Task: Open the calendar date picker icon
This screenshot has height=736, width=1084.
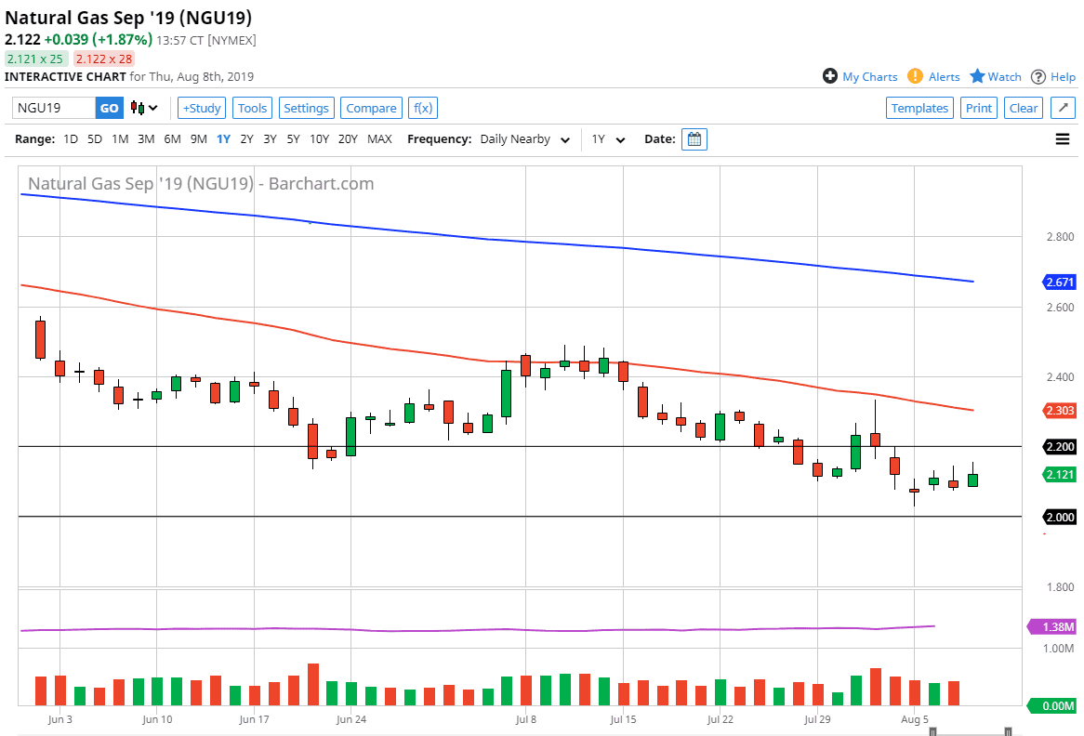Action: [x=694, y=139]
